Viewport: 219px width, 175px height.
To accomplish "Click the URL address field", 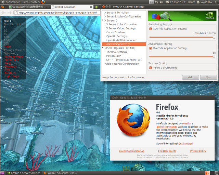I will (58, 13).
